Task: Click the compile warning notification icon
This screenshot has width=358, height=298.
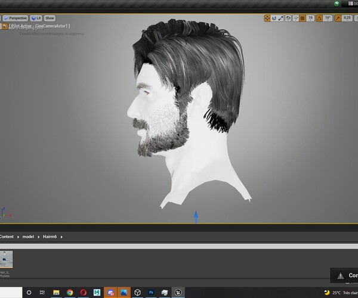Action: tap(341, 276)
